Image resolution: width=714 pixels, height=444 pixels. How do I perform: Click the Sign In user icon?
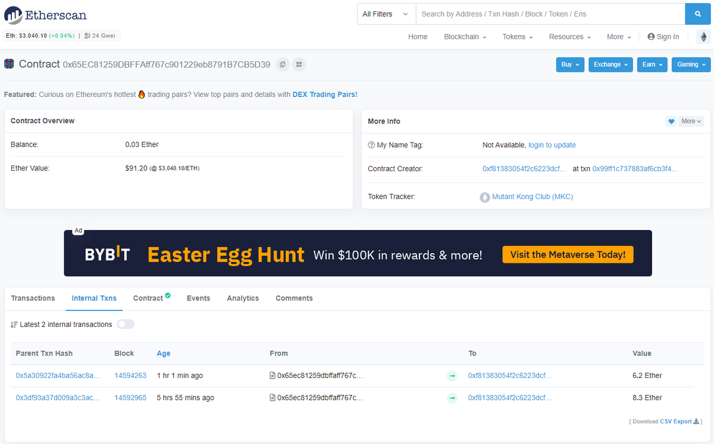651,37
